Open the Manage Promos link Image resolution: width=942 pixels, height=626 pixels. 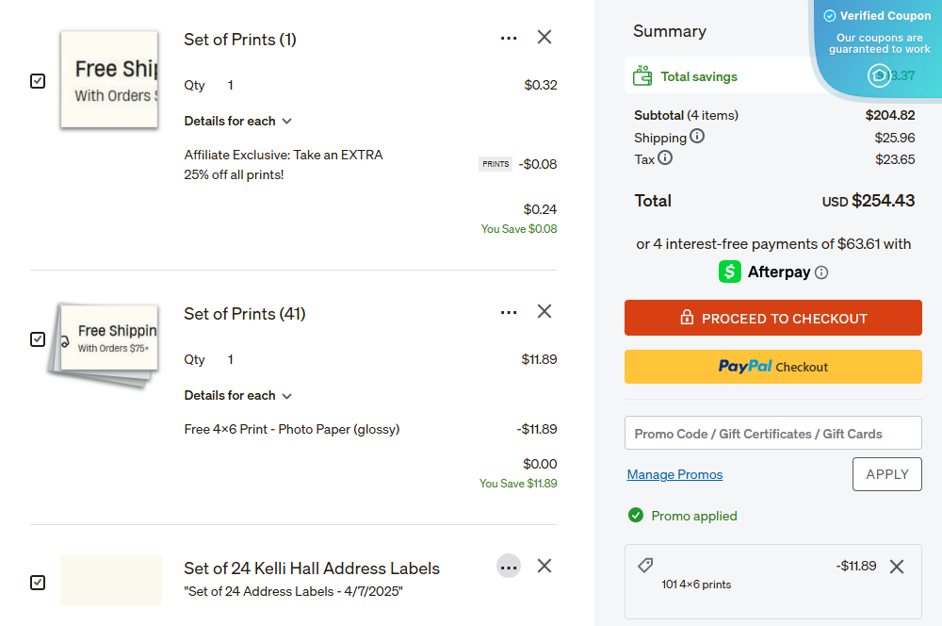click(674, 474)
